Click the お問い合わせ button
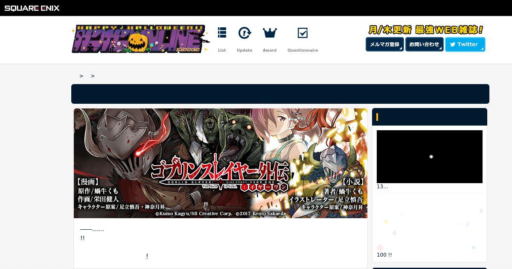This screenshot has height=269, width=512. [x=425, y=44]
